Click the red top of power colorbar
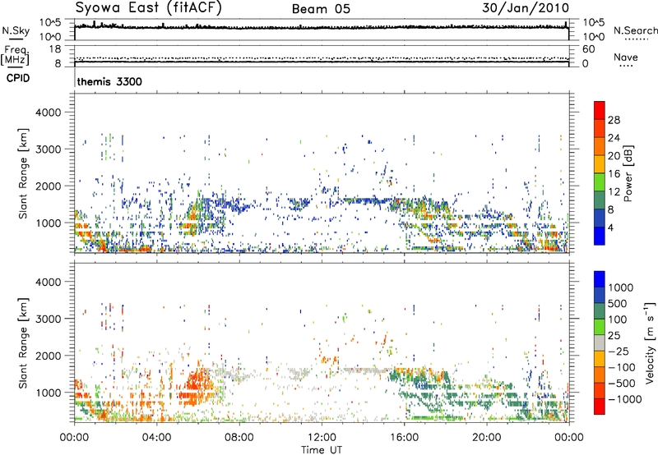The image size is (658, 455). point(600,110)
